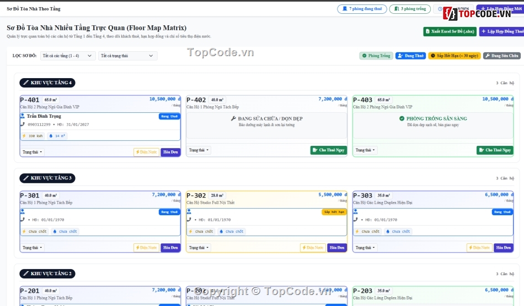
Task: Click electricity 'chưa chốt' chip on P-301
Action: coord(35,231)
